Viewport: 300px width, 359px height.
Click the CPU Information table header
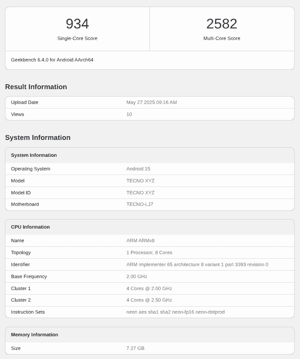pos(30,227)
